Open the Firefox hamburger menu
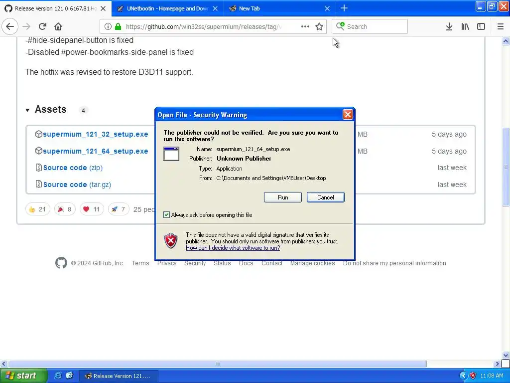 point(500,26)
